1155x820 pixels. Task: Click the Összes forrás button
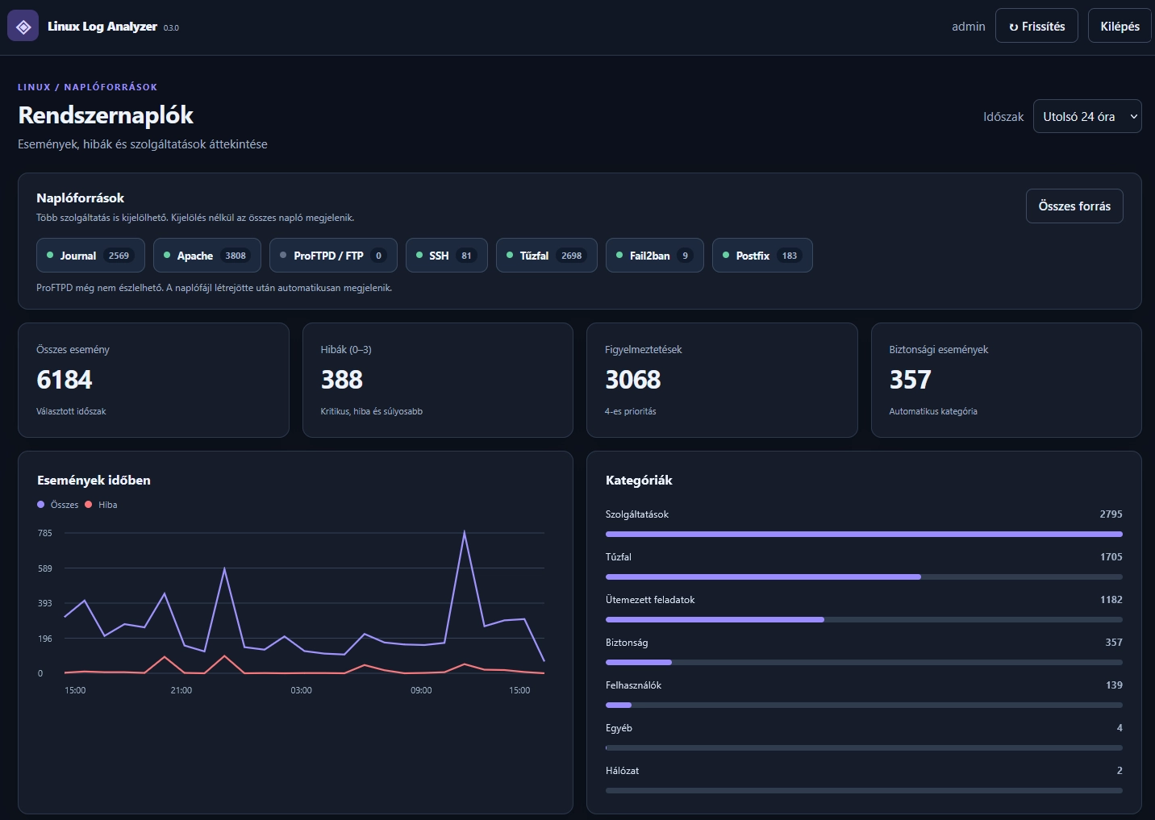tap(1074, 206)
